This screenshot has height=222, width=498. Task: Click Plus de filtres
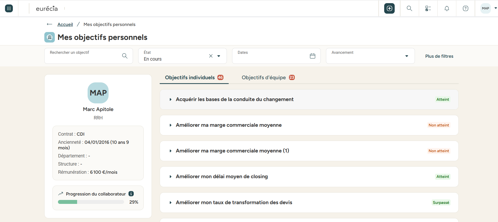tap(439, 56)
